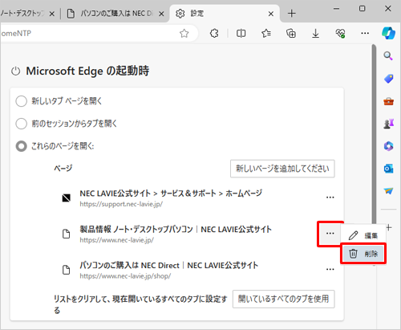401x330 pixels.
Task: Open the Copilot sidebar icon
Action: (388, 33)
